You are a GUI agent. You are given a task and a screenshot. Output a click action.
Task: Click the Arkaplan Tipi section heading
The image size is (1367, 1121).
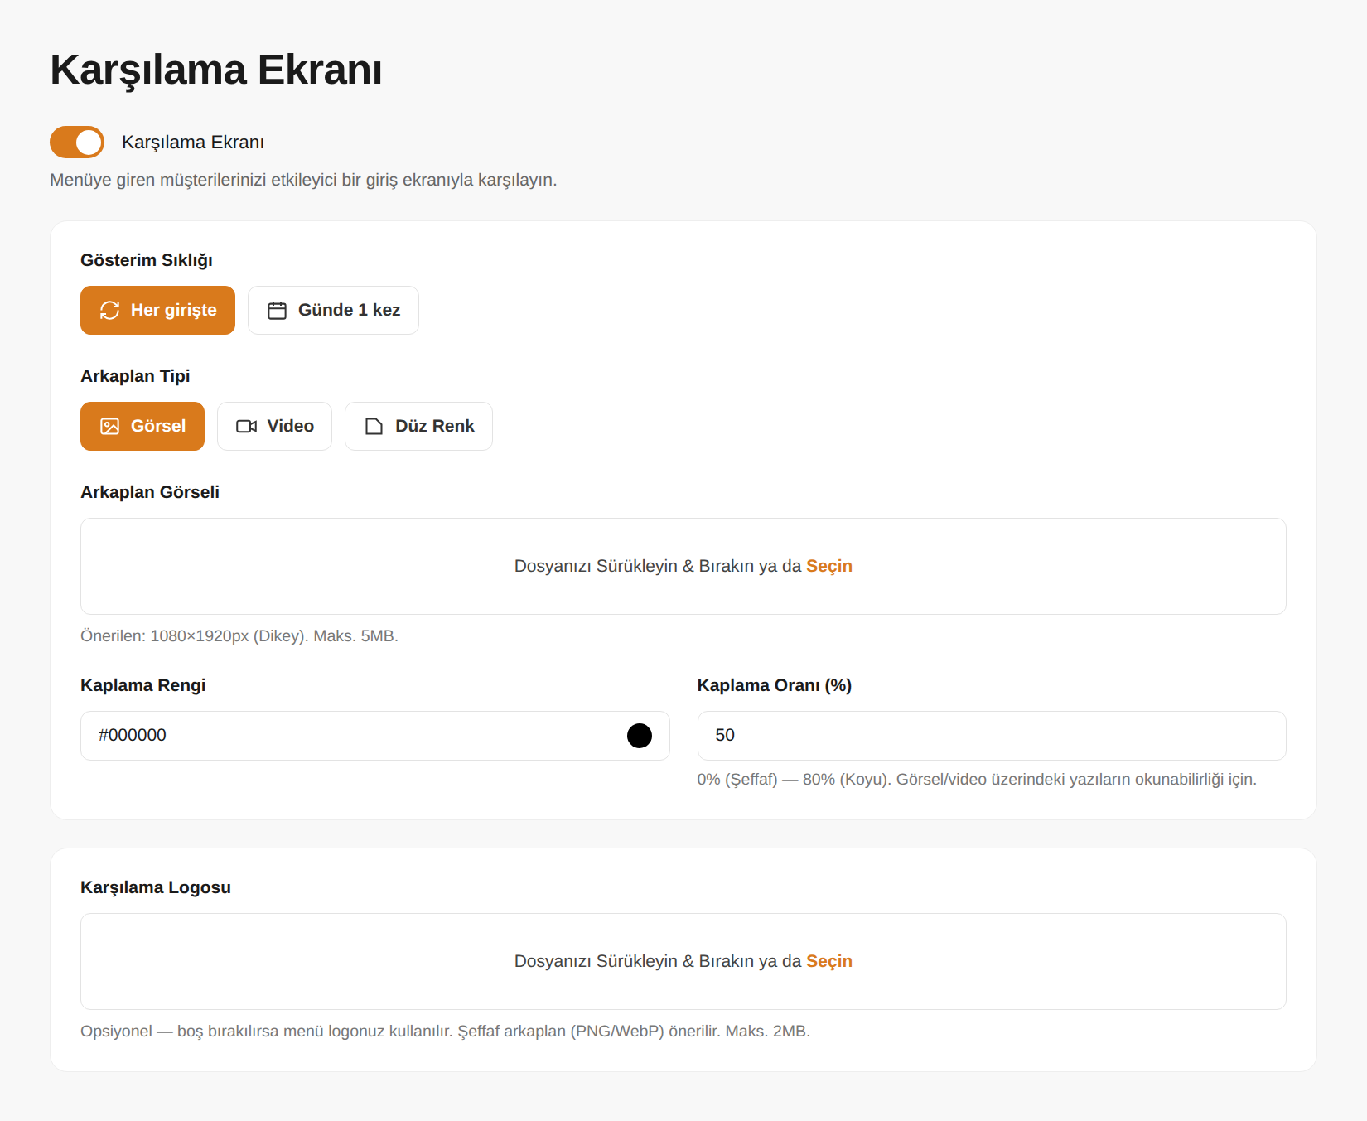point(135,376)
